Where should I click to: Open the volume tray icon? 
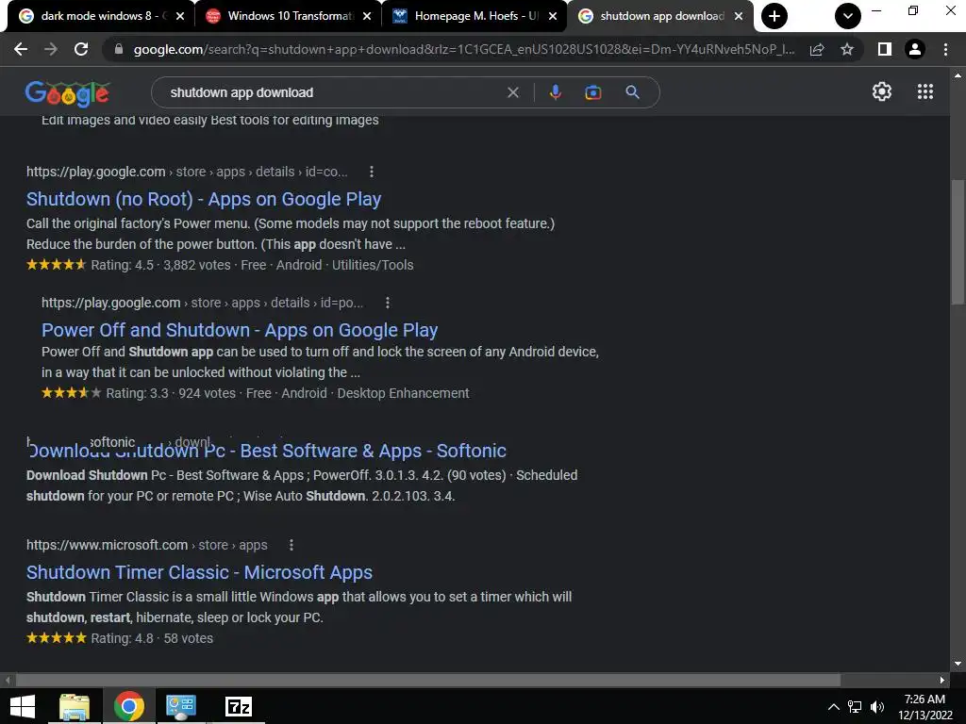[x=877, y=707]
